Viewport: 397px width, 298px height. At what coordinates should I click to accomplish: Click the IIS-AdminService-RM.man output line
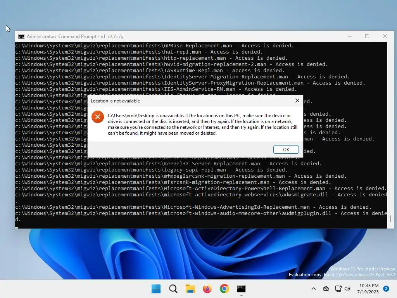click(x=156, y=89)
